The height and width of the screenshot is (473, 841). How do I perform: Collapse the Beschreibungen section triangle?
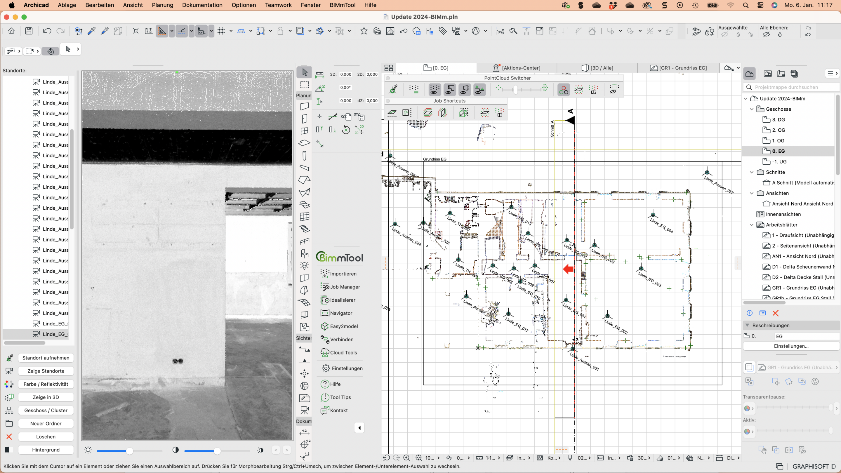click(x=747, y=325)
